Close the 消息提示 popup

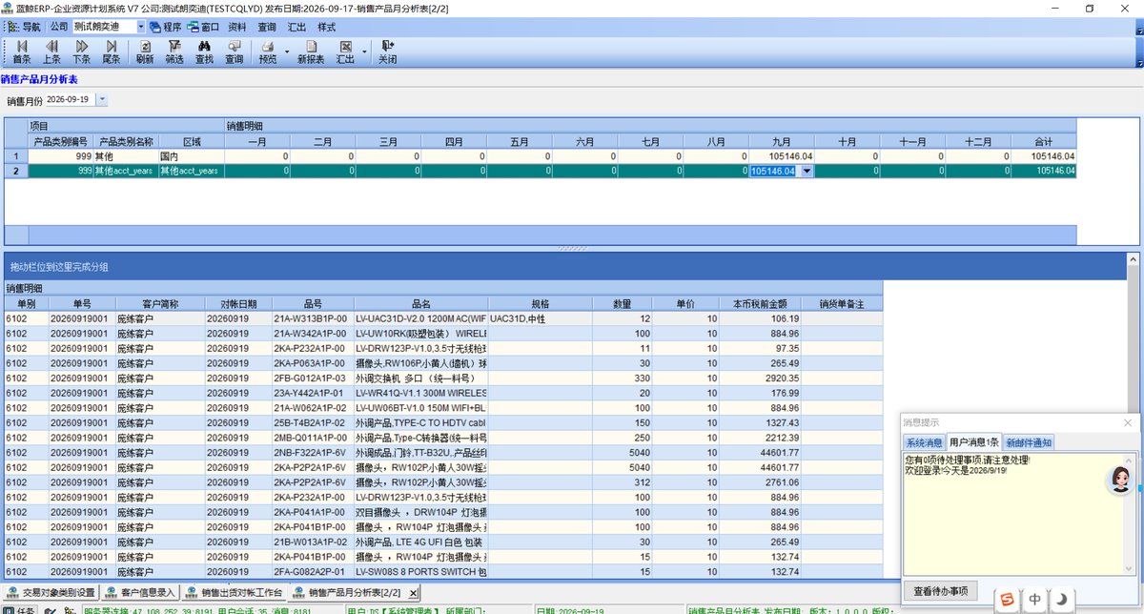(x=1127, y=422)
